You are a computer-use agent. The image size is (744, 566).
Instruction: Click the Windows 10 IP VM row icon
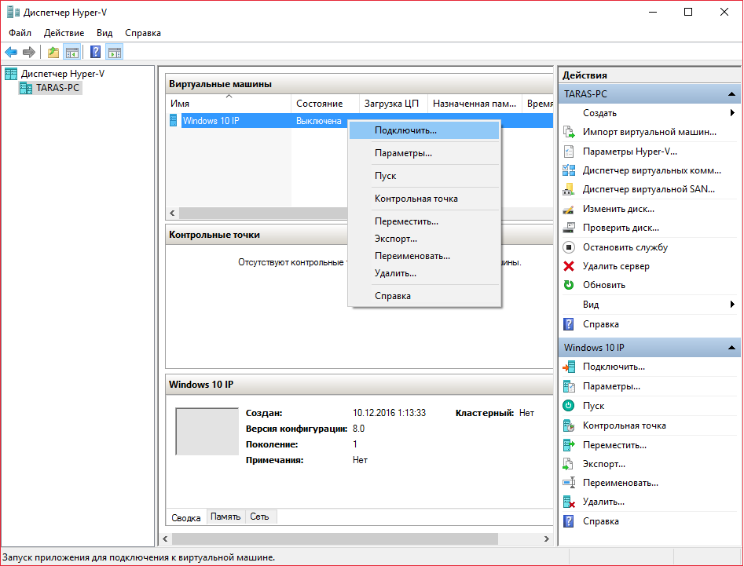tap(173, 120)
